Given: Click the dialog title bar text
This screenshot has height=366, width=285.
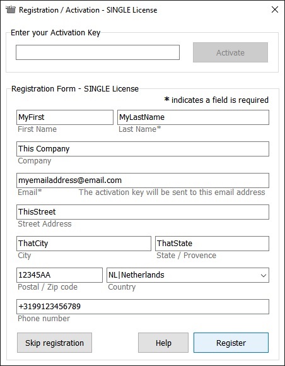Looking at the screenshot, I should [x=88, y=10].
